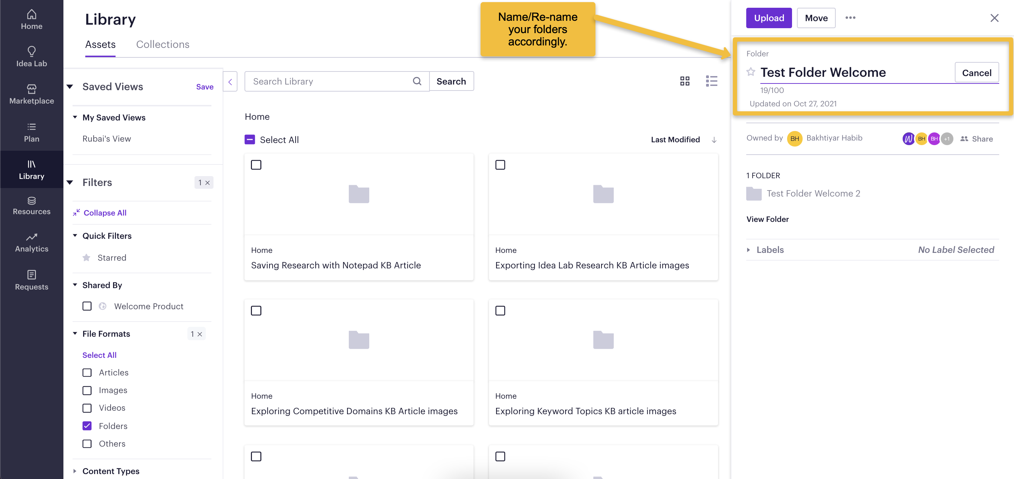Screen dimensions: 1014x479
Task: Open Analytics in the sidebar
Action: [x=31, y=243]
